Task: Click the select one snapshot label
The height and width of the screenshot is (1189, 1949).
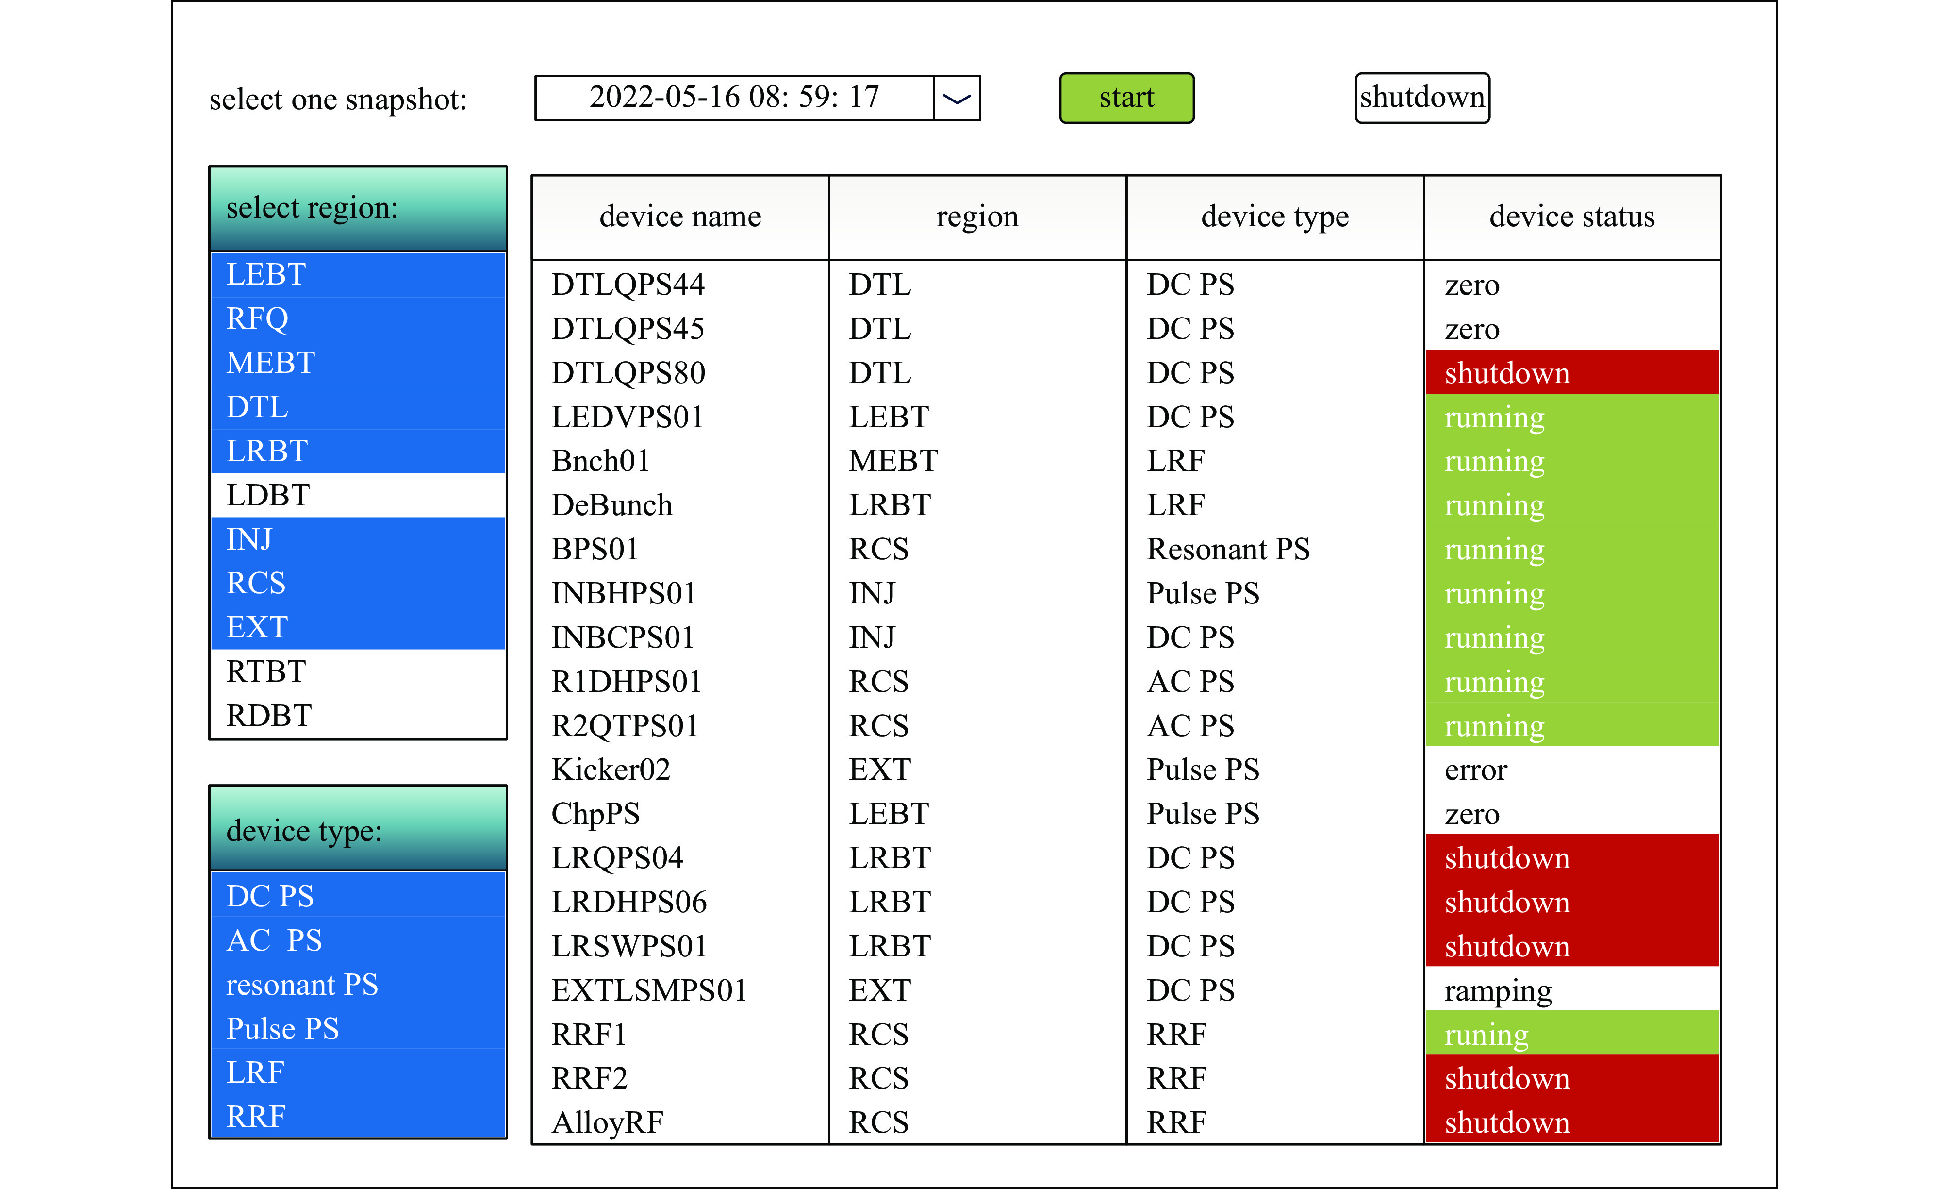Action: click(x=338, y=100)
